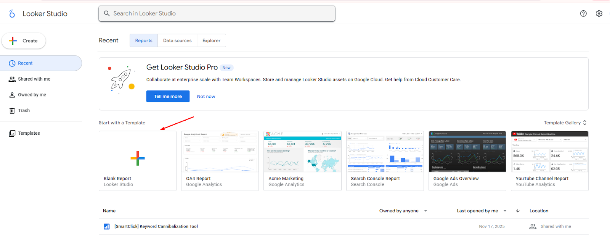Open the Search Console Report template
The width and height of the screenshot is (610, 239).
tap(385, 161)
